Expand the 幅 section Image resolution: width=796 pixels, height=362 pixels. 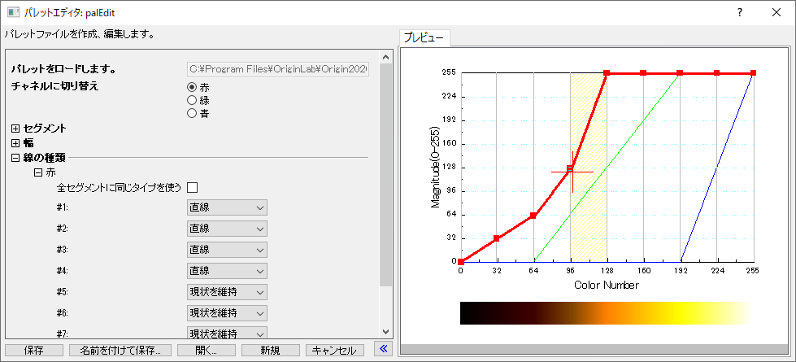tap(15, 143)
